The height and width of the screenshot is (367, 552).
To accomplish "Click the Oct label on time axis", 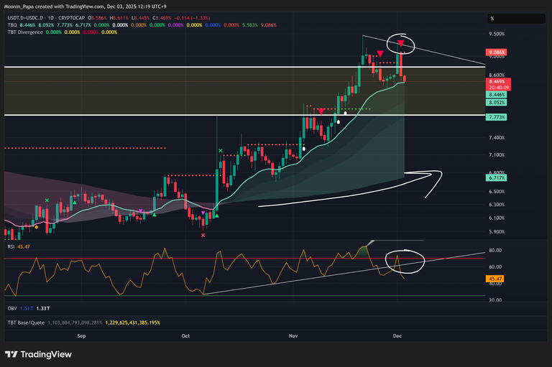I will (185, 335).
